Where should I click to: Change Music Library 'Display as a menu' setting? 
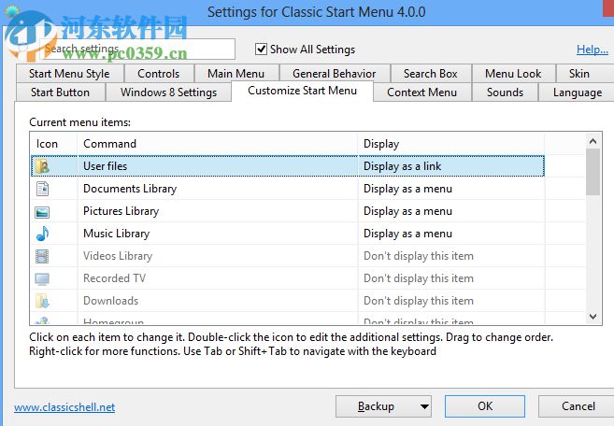(407, 234)
